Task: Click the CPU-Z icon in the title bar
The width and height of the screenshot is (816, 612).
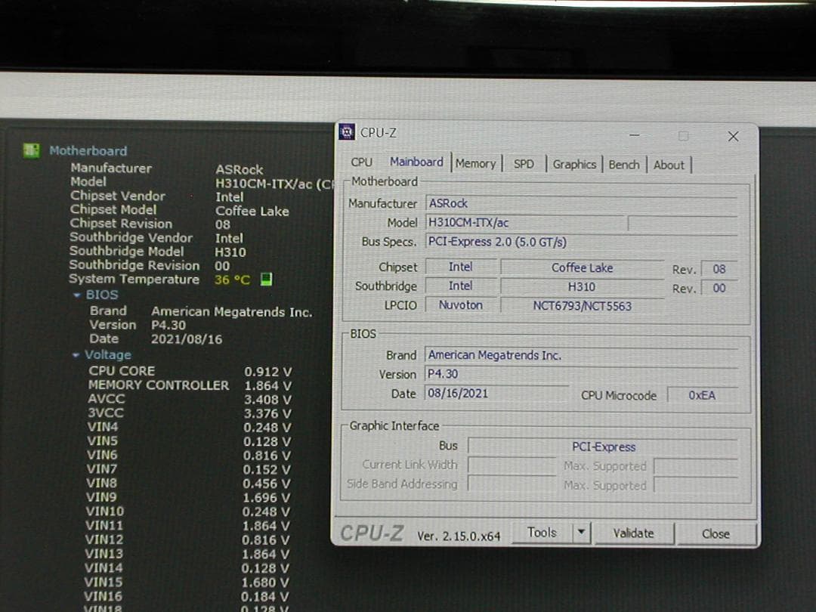Action: tap(348, 132)
